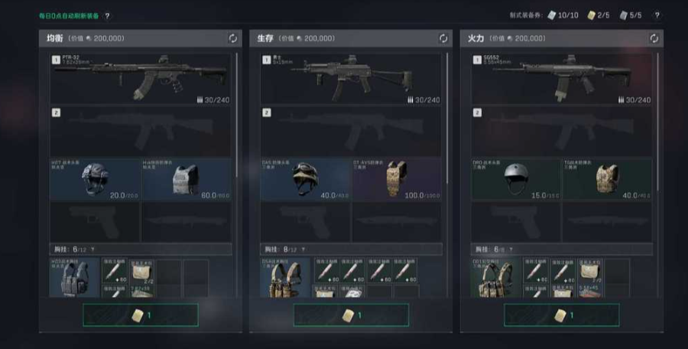Viewport: 688px width, 349px height.
Task: Refresh the 火力 loadout panel
Action: pos(654,38)
